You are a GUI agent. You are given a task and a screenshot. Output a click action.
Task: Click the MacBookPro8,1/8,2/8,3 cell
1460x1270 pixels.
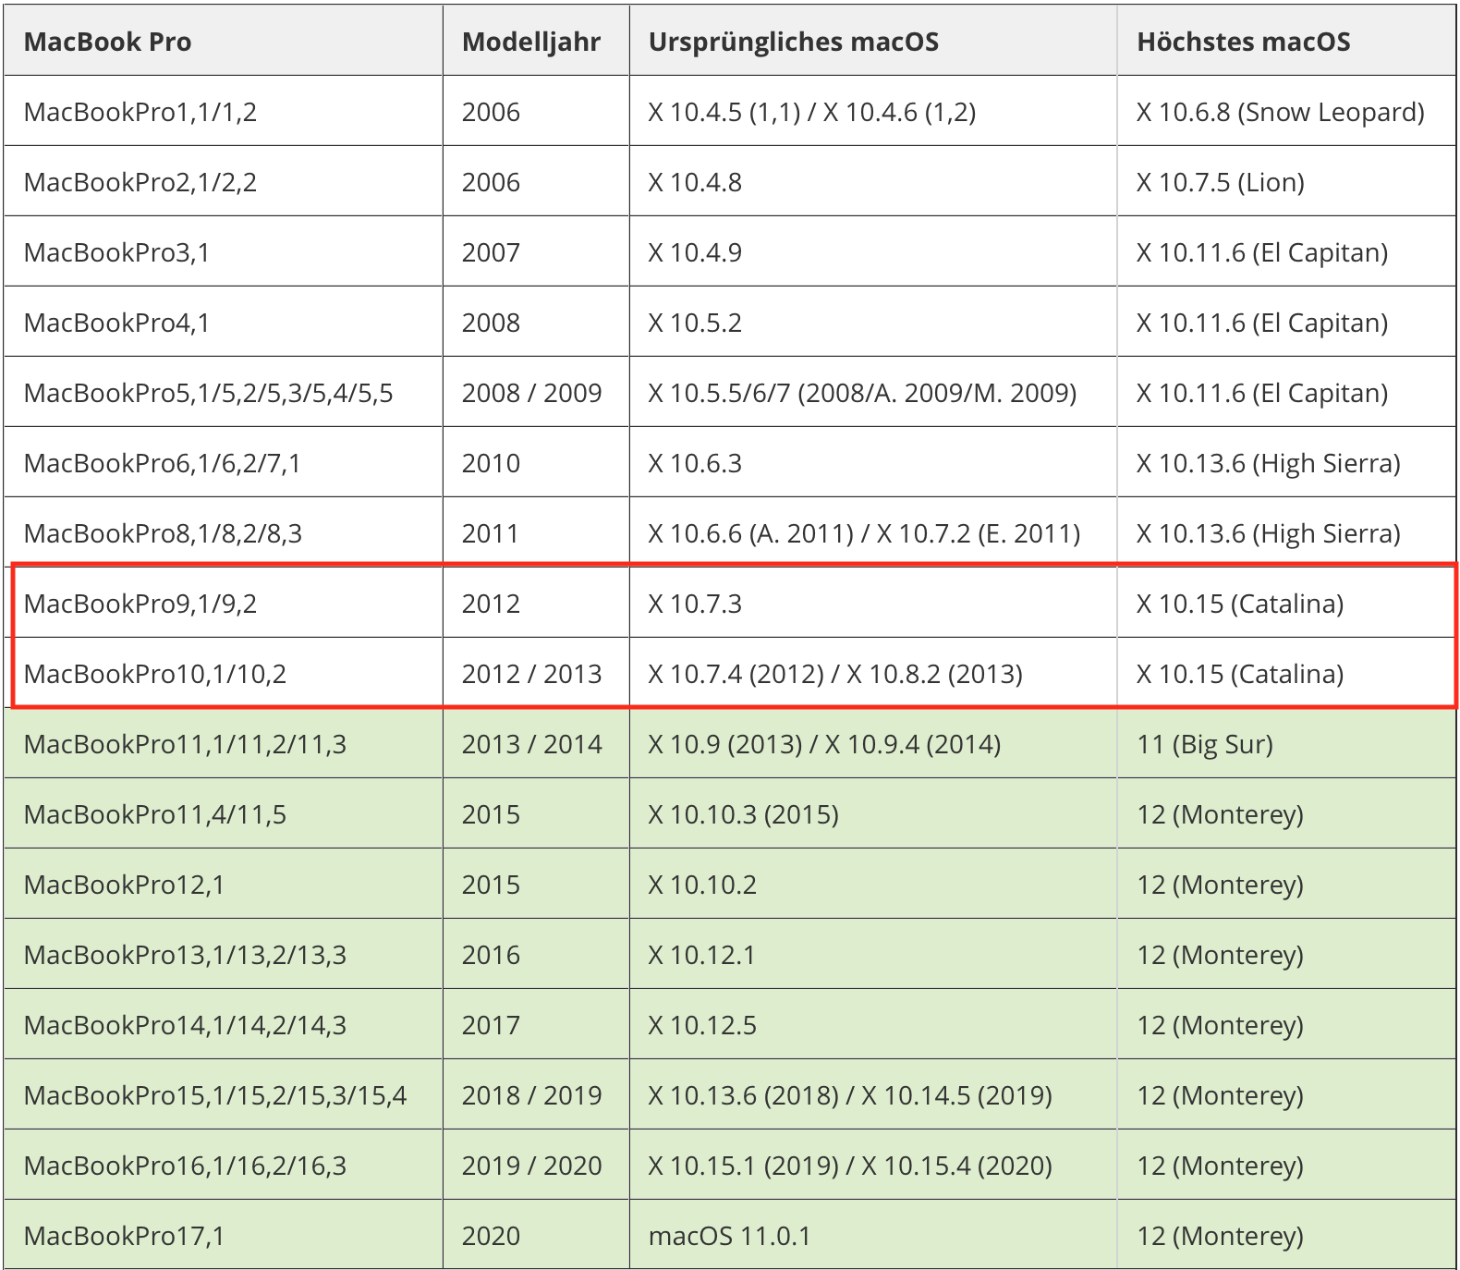coord(164,533)
